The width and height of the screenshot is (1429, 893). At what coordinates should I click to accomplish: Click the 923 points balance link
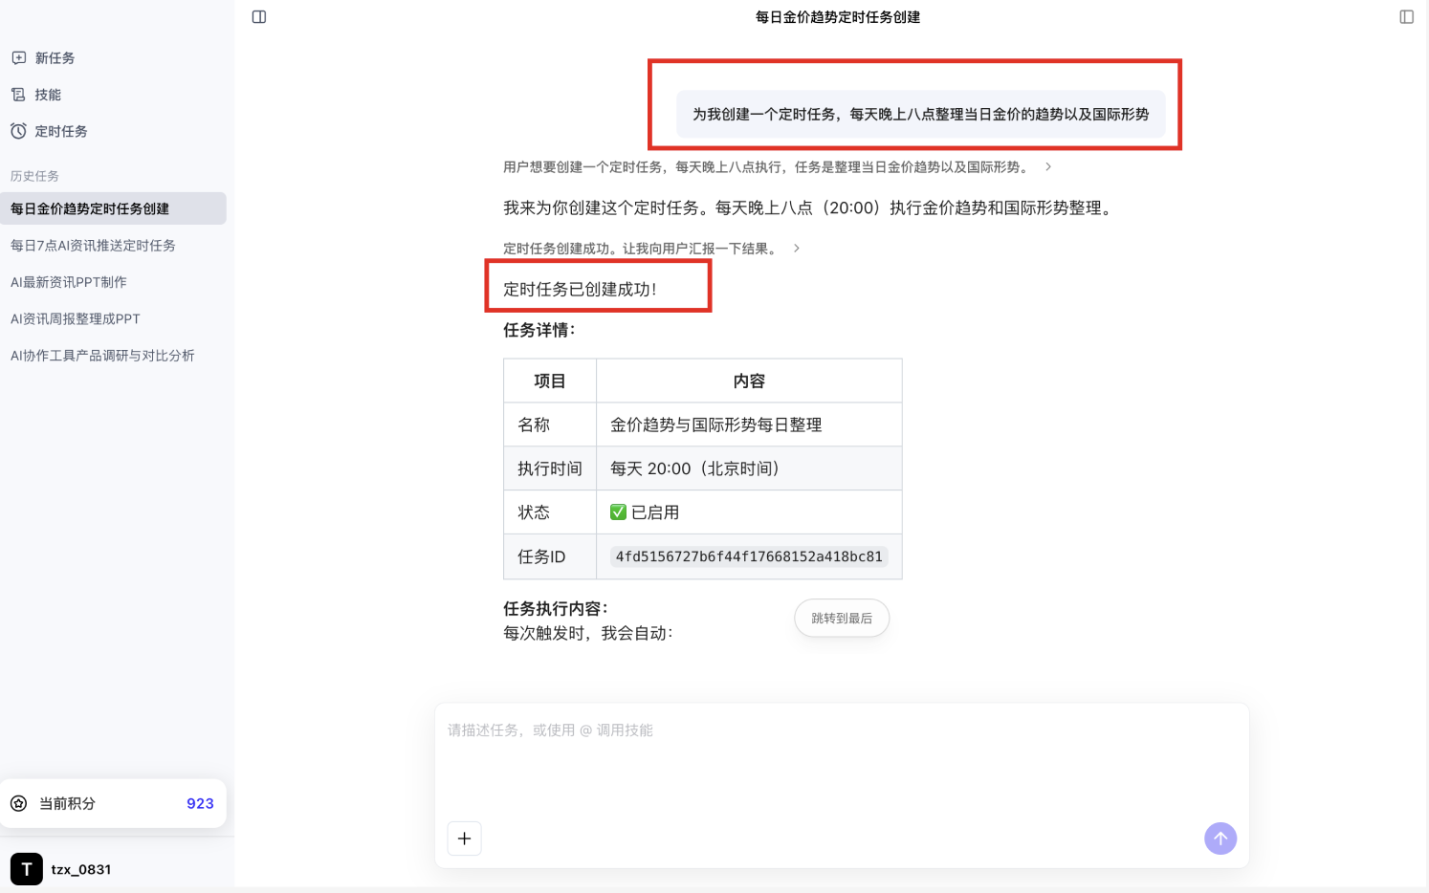(x=200, y=803)
